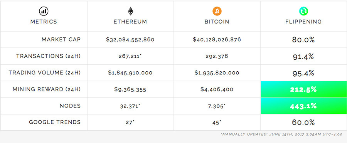Select the ETHEREUM column header

[x=130, y=22]
